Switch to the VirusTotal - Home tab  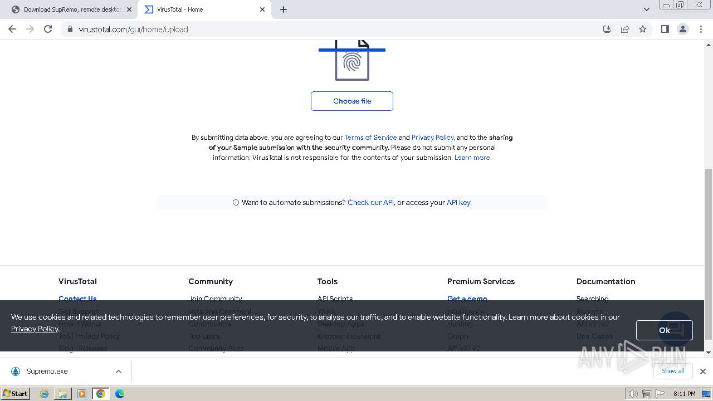(204, 9)
